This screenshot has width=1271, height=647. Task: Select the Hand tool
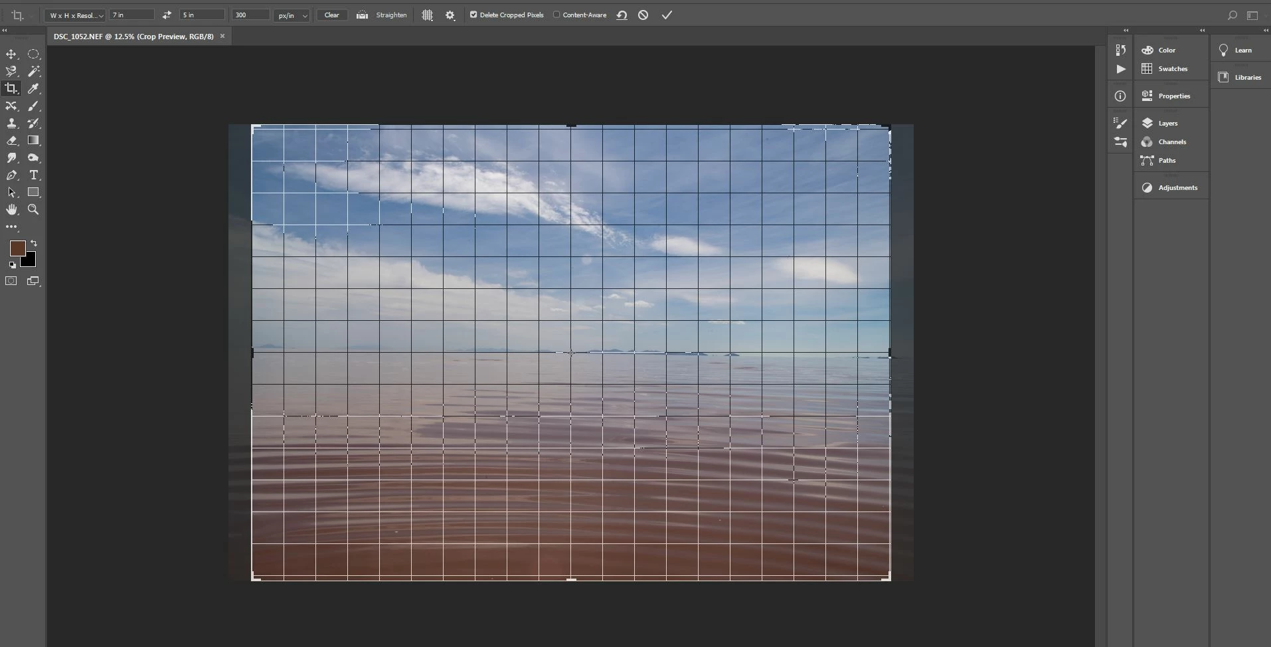[x=11, y=209]
